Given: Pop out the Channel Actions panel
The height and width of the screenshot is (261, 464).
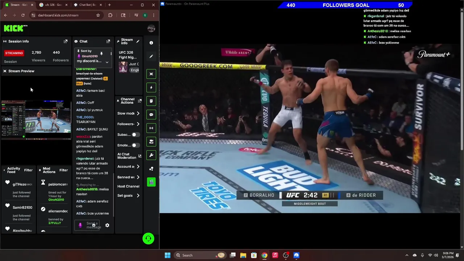Looking at the screenshot, I should (x=140, y=101).
